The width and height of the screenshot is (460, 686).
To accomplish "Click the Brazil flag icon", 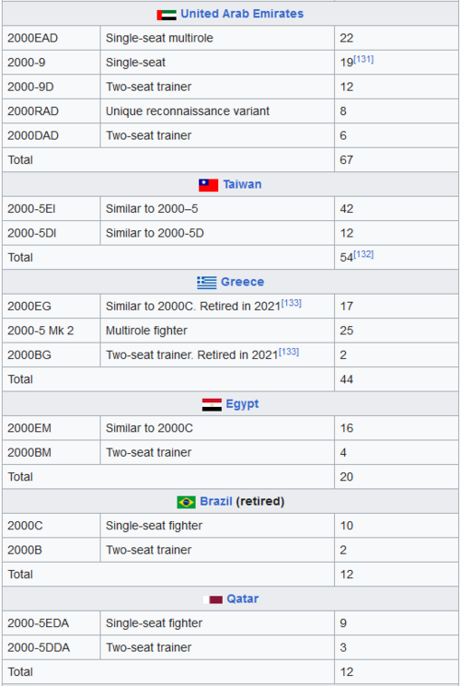I will coord(186,502).
